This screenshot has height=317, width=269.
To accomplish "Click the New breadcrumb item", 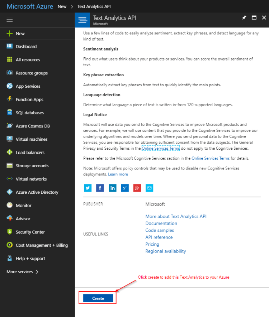I will tap(62, 6).
